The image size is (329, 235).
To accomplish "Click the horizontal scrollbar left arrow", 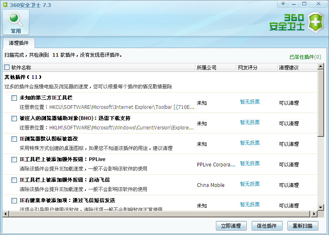I will [6, 214].
